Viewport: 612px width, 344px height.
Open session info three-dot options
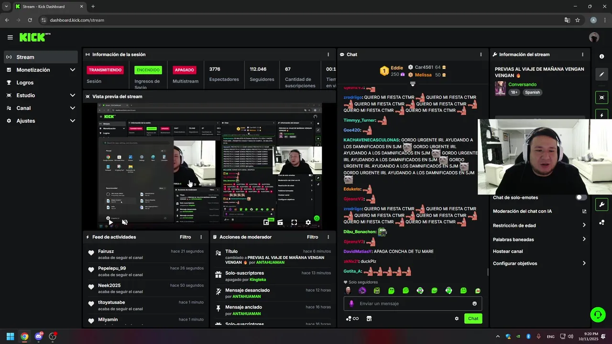coord(328,54)
